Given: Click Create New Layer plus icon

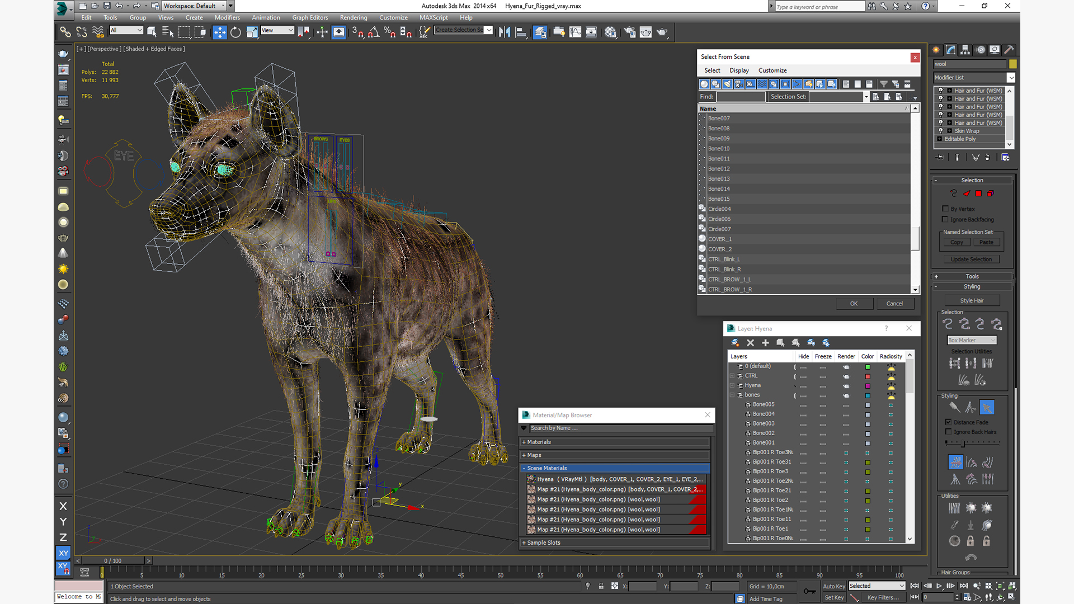Looking at the screenshot, I should [765, 343].
